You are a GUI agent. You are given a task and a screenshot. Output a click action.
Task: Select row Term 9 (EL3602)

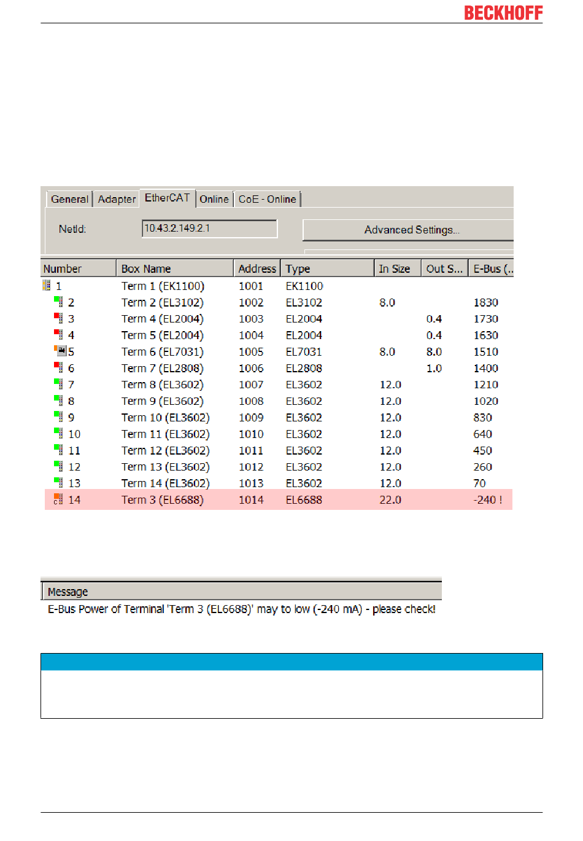277,401
